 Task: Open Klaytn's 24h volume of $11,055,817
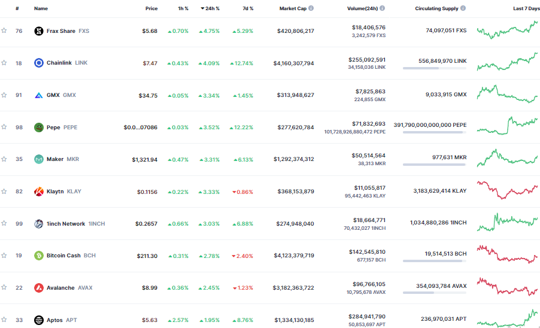coord(368,188)
